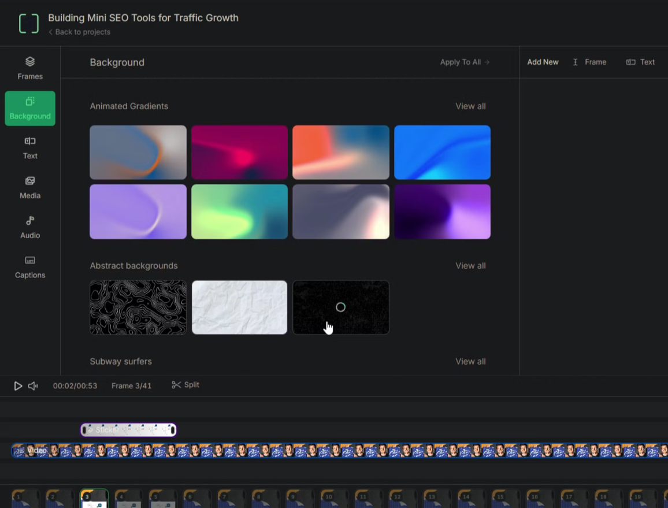Viewport: 668px width, 508px height.
Task: Mute audio with the speaker toggle
Action: point(33,385)
